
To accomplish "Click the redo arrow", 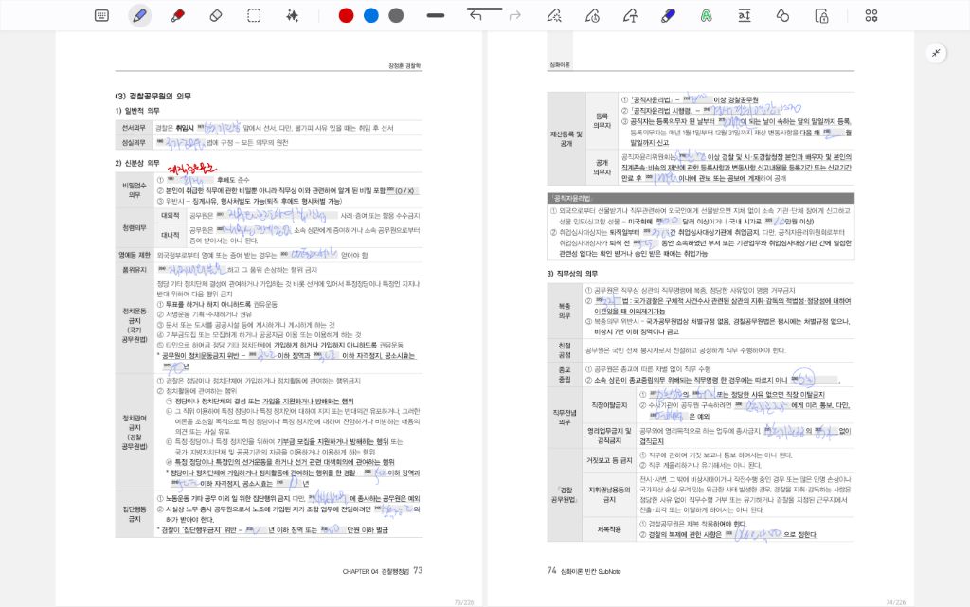I will pyautogui.click(x=515, y=15).
